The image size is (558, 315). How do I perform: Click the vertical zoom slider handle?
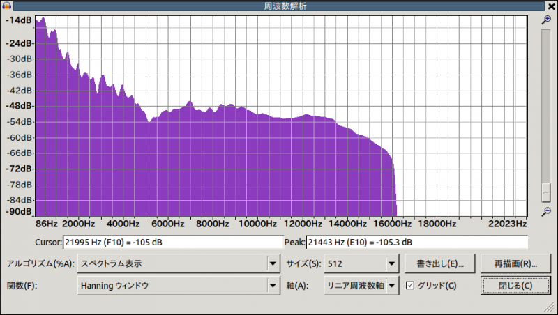[546, 192]
